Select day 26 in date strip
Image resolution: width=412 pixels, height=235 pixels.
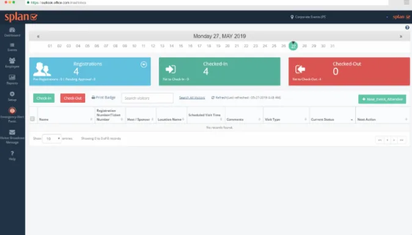coord(283,46)
